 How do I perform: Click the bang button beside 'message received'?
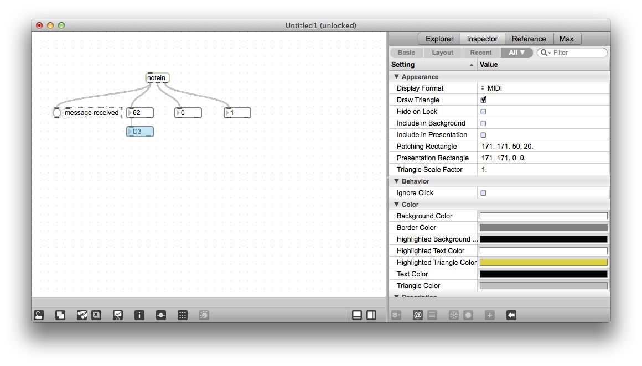(56, 112)
